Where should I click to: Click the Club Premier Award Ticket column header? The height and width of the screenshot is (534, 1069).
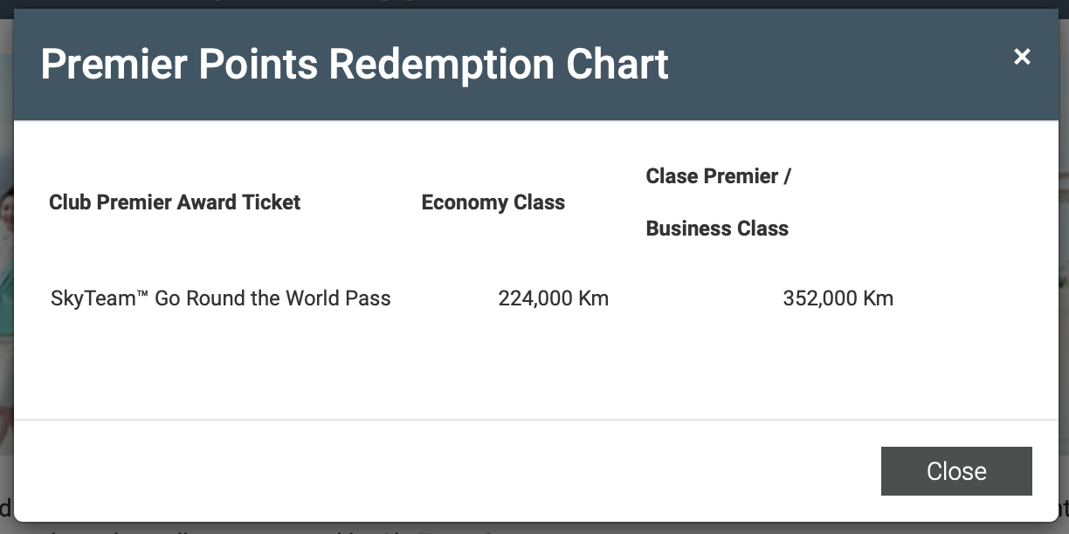[174, 202]
